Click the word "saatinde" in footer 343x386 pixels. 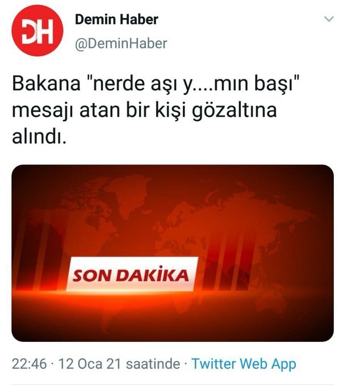[x=153, y=364]
